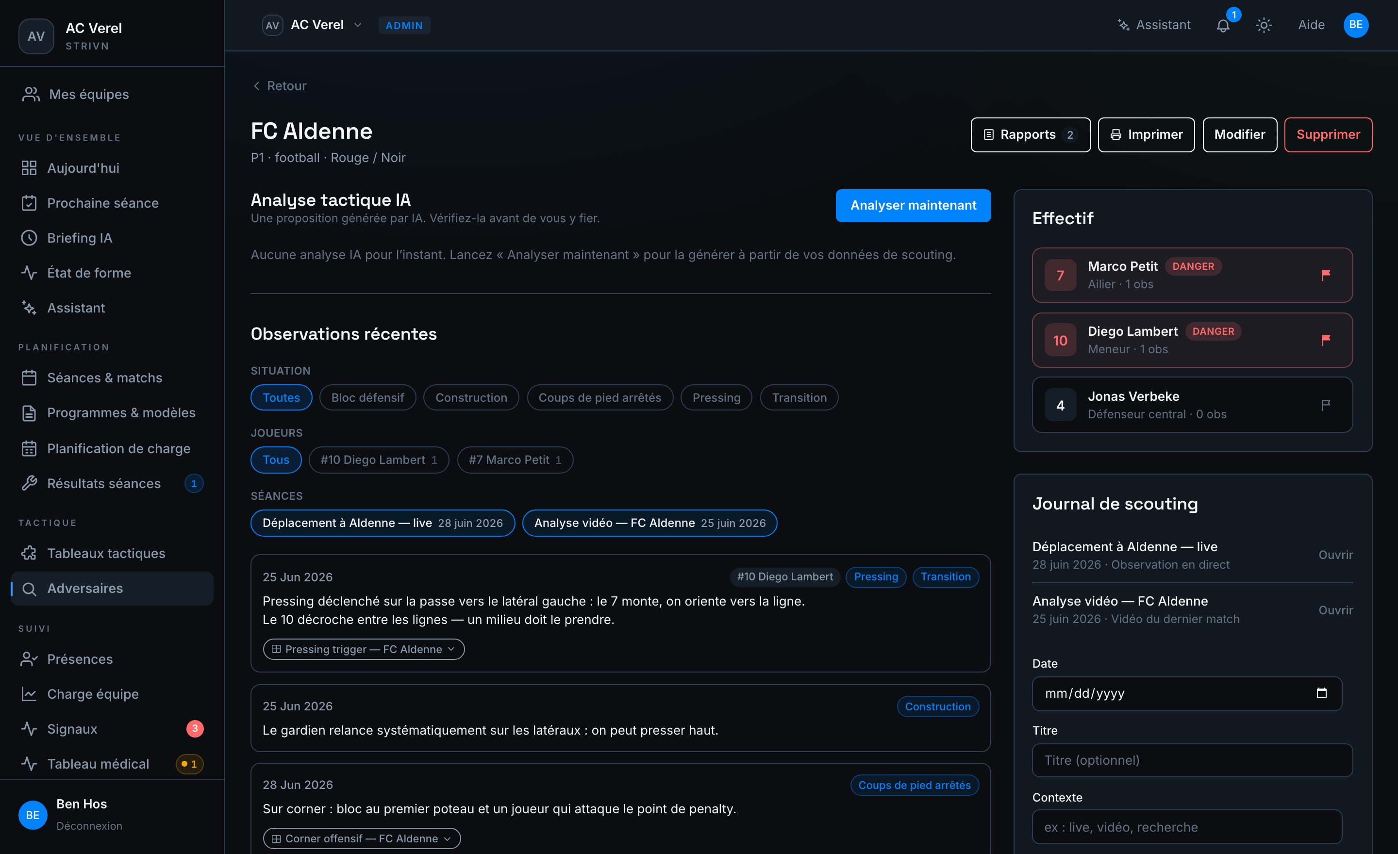The width and height of the screenshot is (1398, 854).
Task: Select Tous players filter
Action: pos(276,460)
